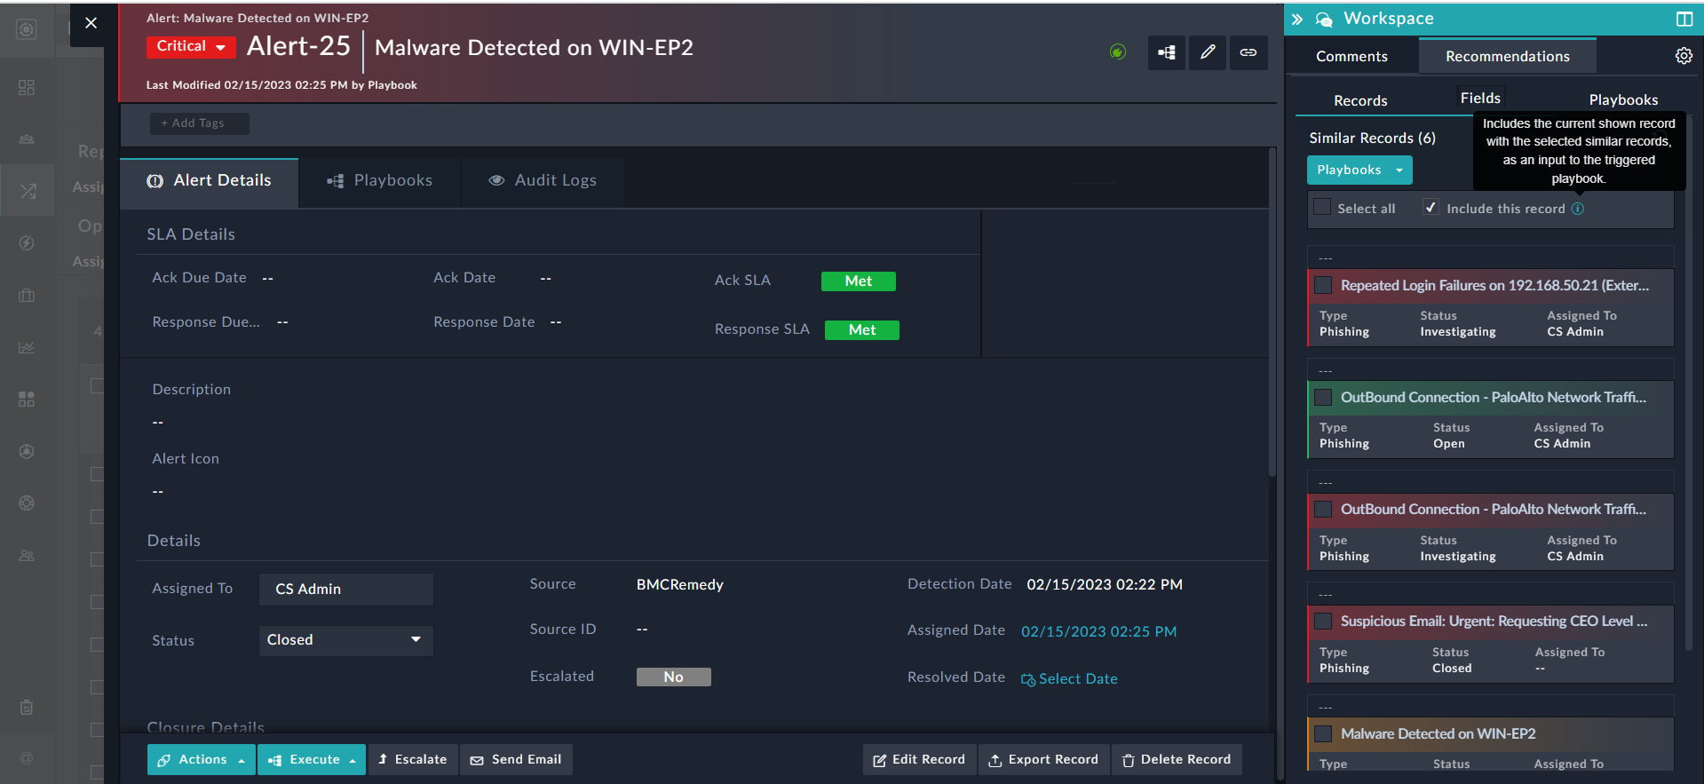Click the Ack SLA Met badge
This screenshot has height=784, width=1704.
coord(858,281)
